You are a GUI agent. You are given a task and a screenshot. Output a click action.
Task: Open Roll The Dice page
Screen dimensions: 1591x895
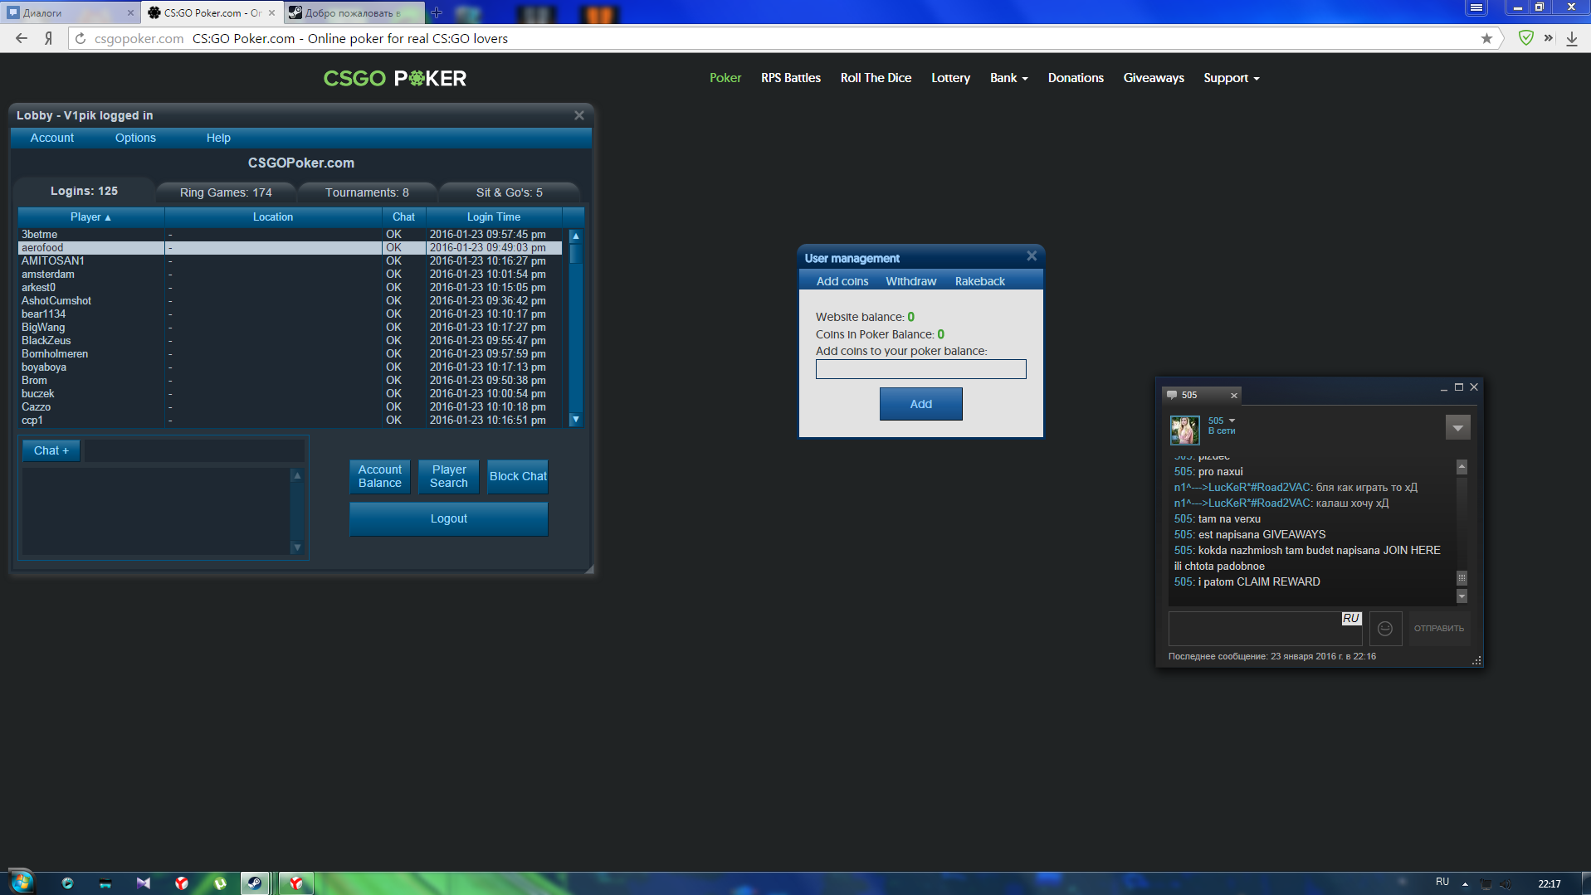(876, 78)
